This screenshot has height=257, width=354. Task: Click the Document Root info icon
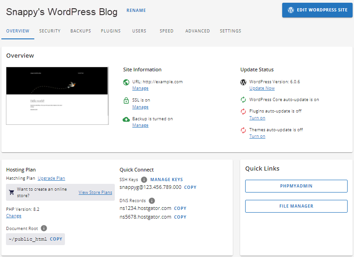(44, 228)
